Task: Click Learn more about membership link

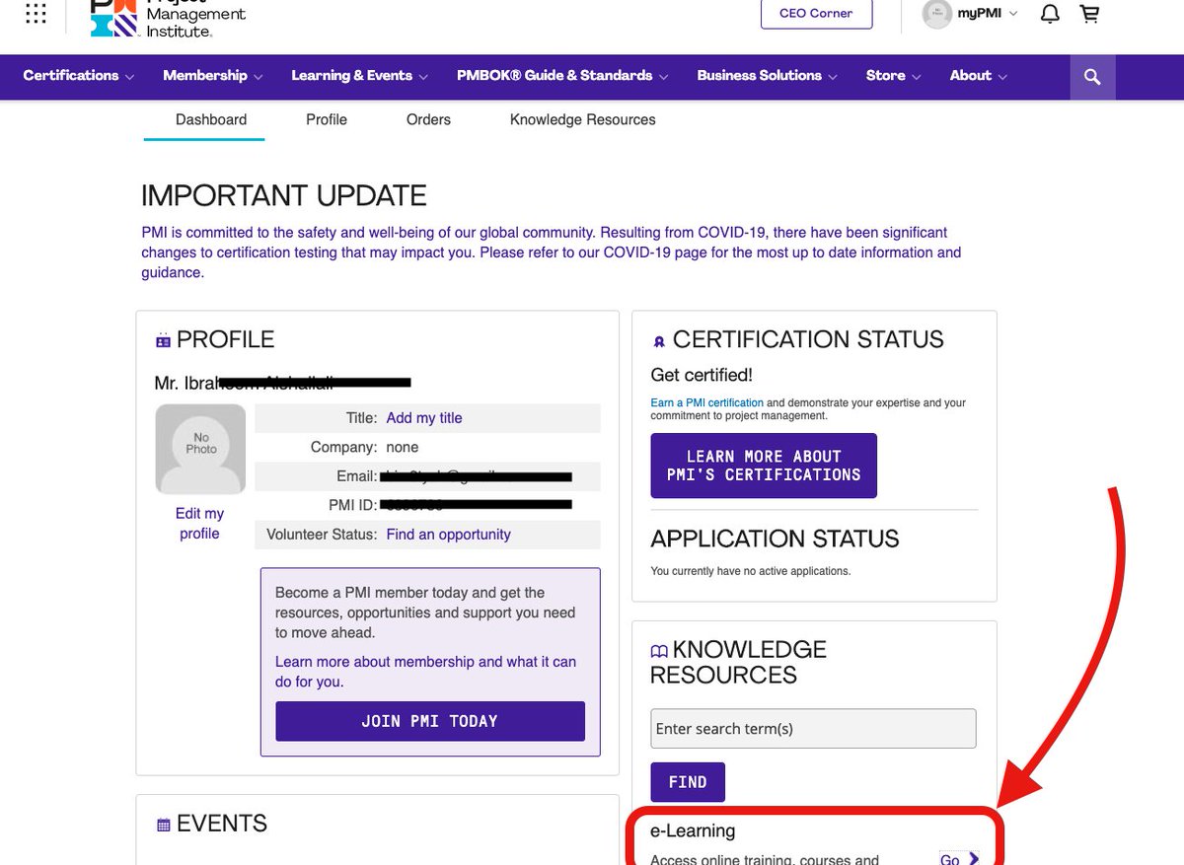Action: coord(425,672)
